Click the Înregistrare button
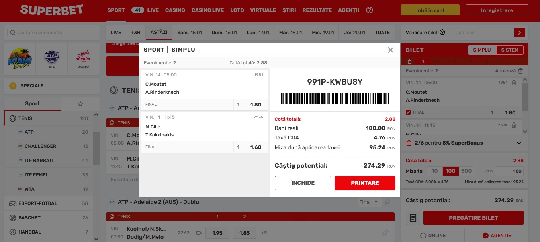540x242 pixels. tap(497, 10)
